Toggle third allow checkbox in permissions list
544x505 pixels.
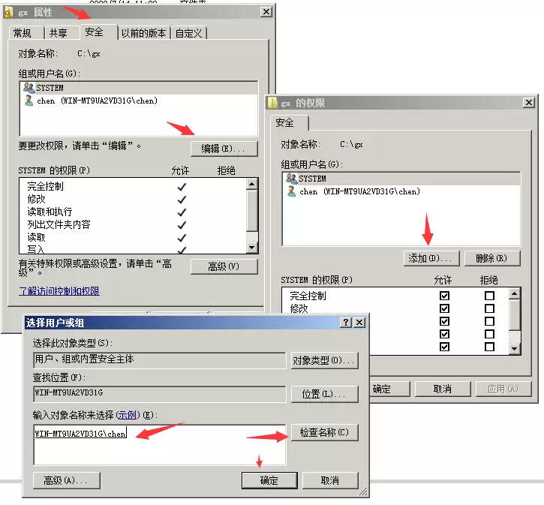pos(444,321)
